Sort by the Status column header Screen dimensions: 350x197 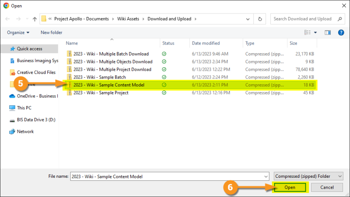pos(168,43)
